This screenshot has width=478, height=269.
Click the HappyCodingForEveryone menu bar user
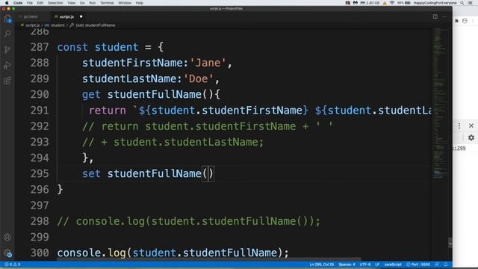435,3
